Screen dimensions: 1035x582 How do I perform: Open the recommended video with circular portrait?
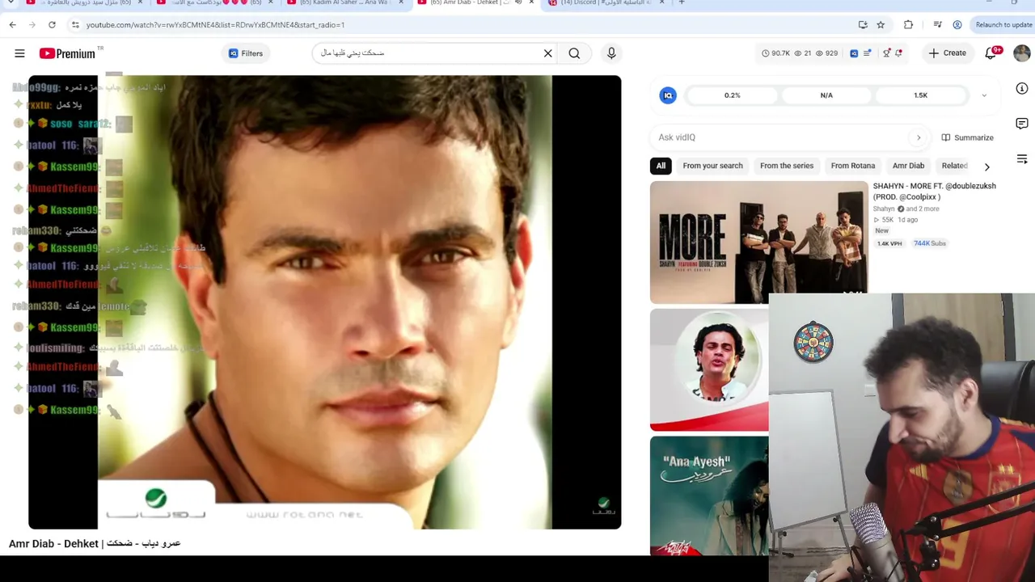[709, 369]
